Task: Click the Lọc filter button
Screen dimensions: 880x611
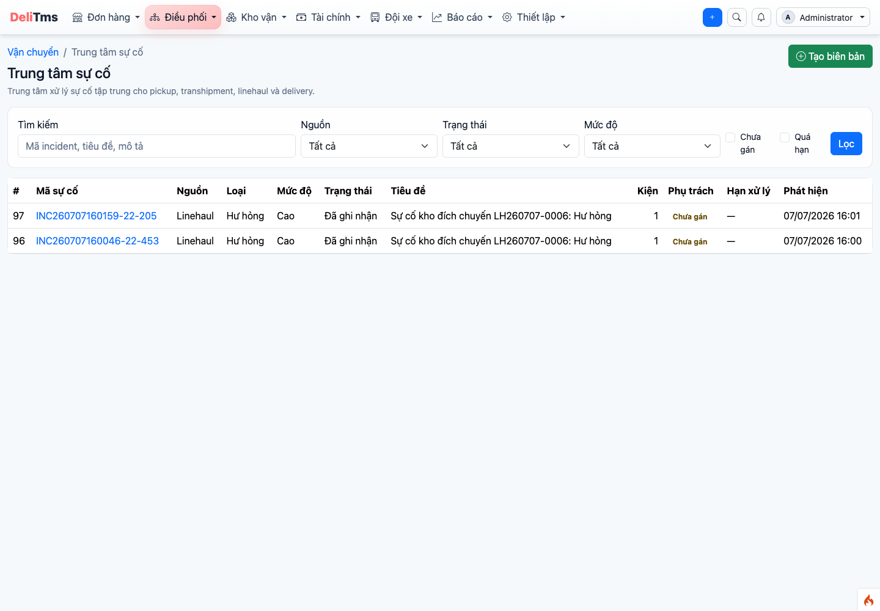Action: tap(846, 144)
